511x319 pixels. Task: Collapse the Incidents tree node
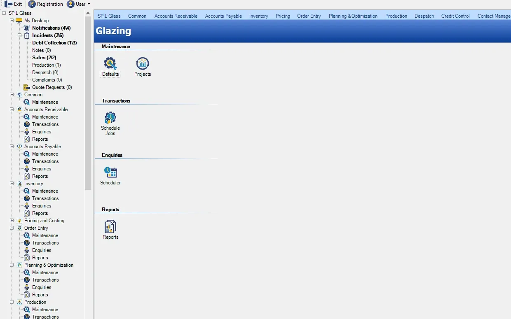[x=20, y=35]
